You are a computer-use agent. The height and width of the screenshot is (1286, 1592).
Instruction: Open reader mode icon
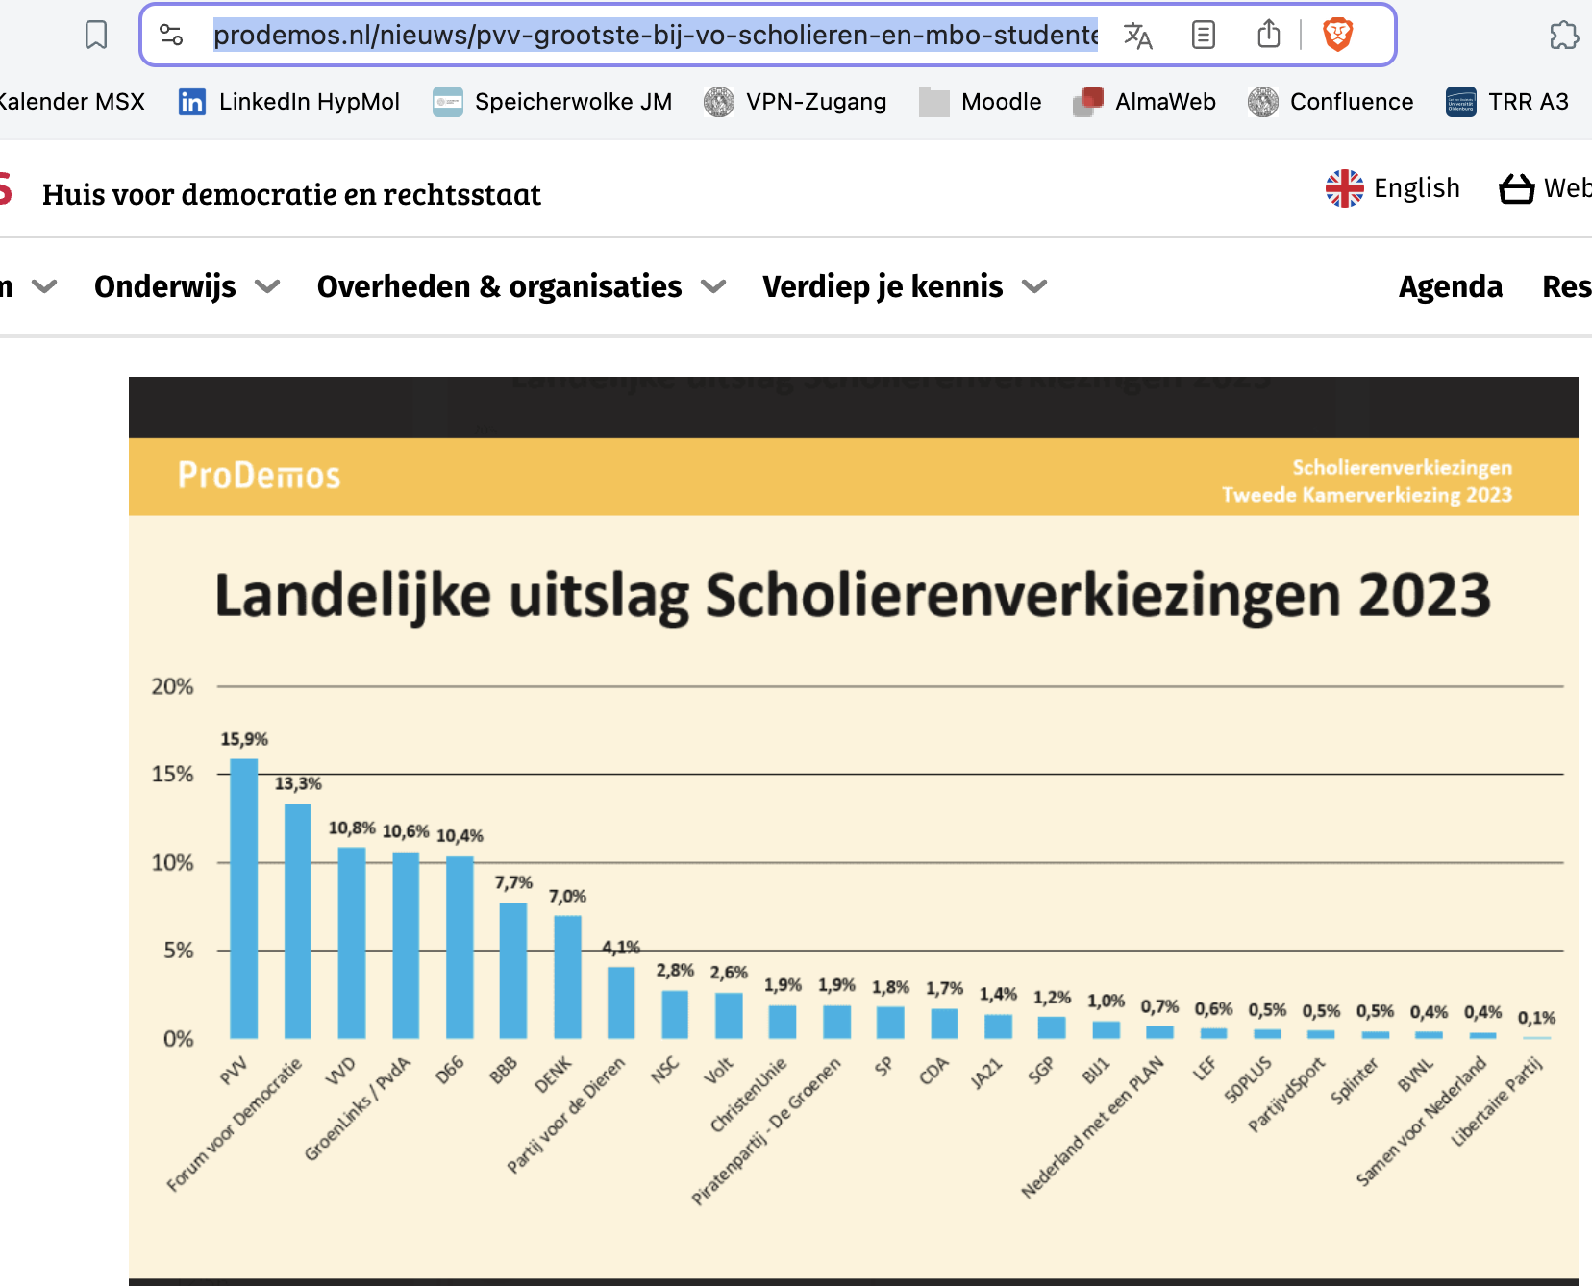tap(1203, 36)
